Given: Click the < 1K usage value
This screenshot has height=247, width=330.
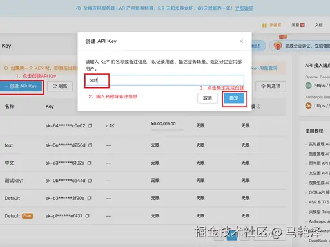Looking at the screenshot, I should (x=110, y=126).
